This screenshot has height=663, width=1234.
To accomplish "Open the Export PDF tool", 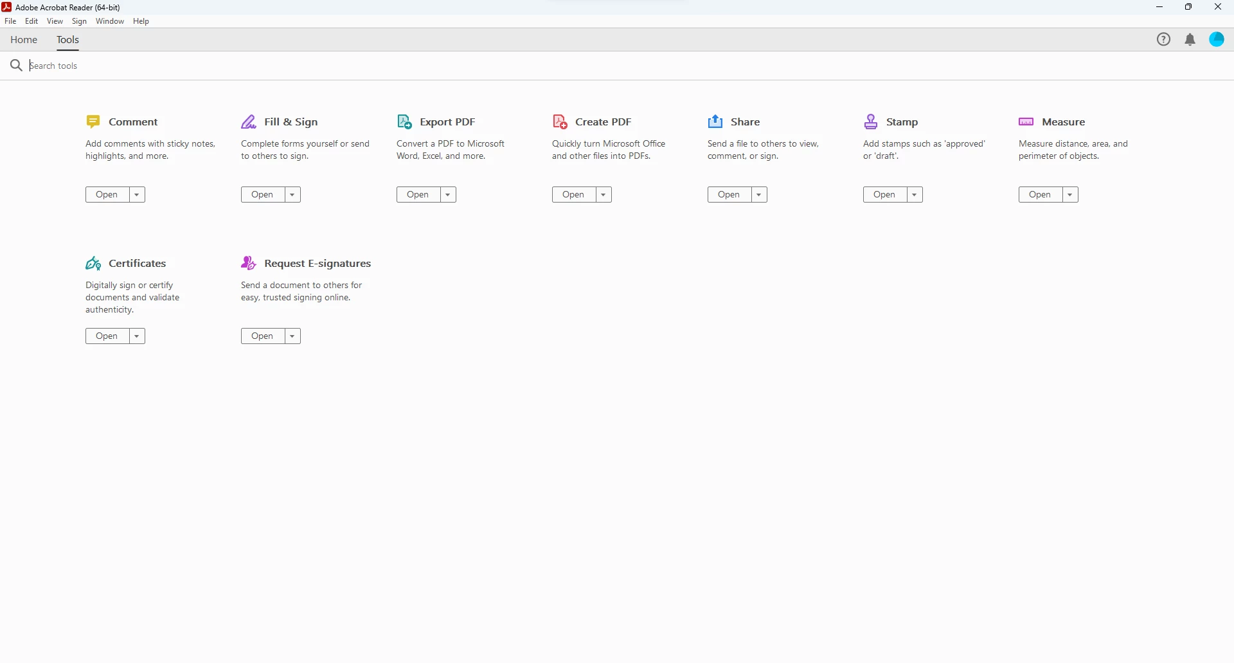I will click(418, 195).
